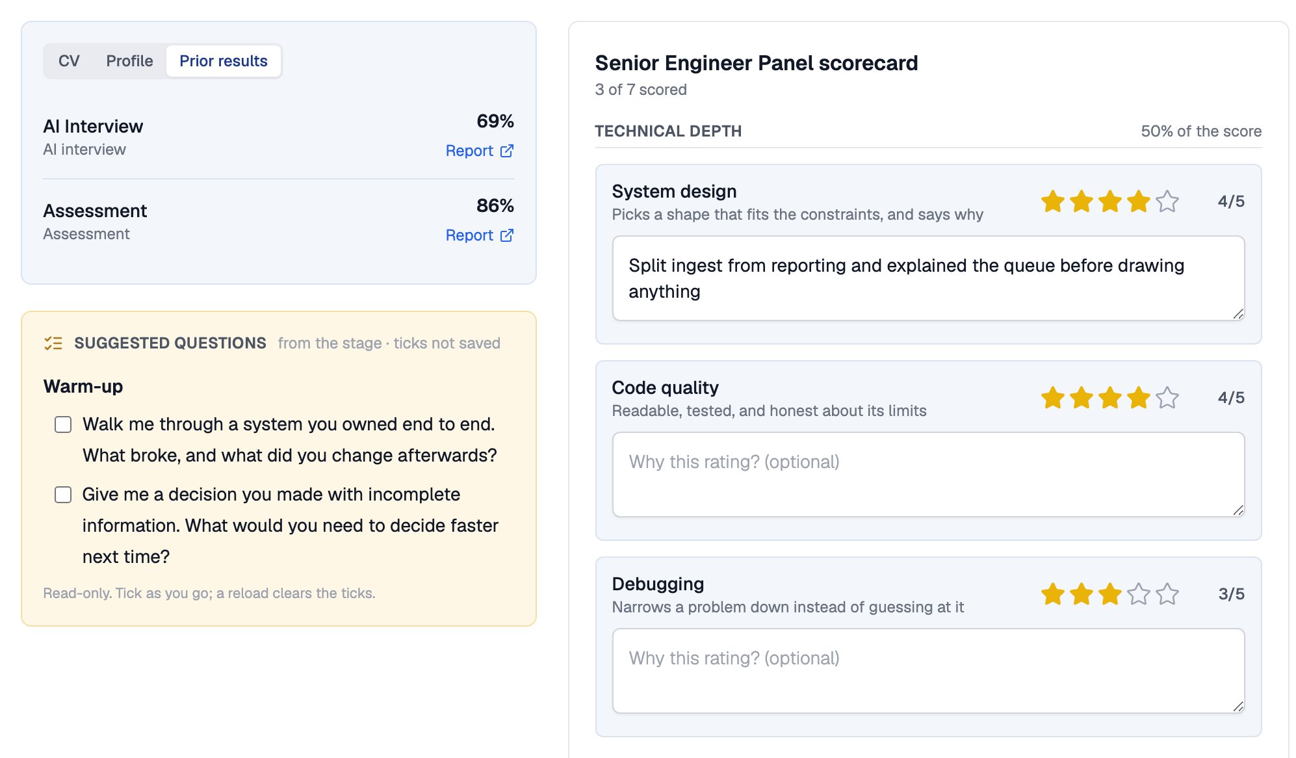Click the '3 of 7 scored' status text
1296x758 pixels.
(x=641, y=90)
